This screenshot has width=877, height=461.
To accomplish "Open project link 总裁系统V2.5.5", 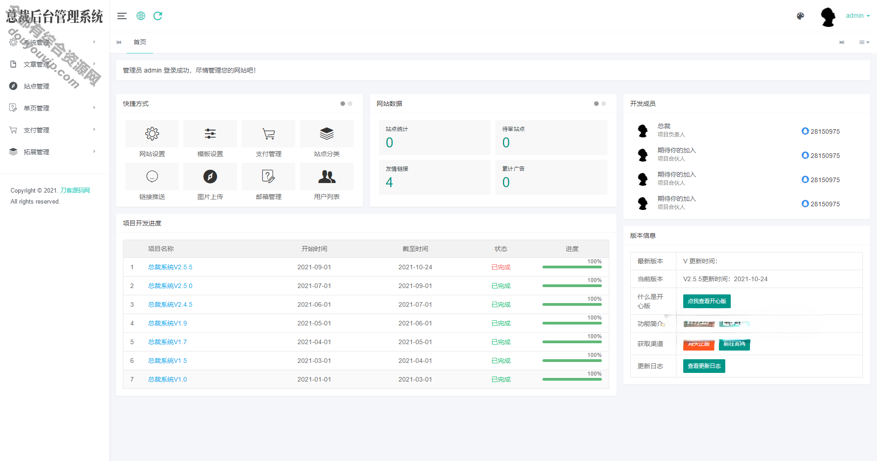I will point(170,267).
